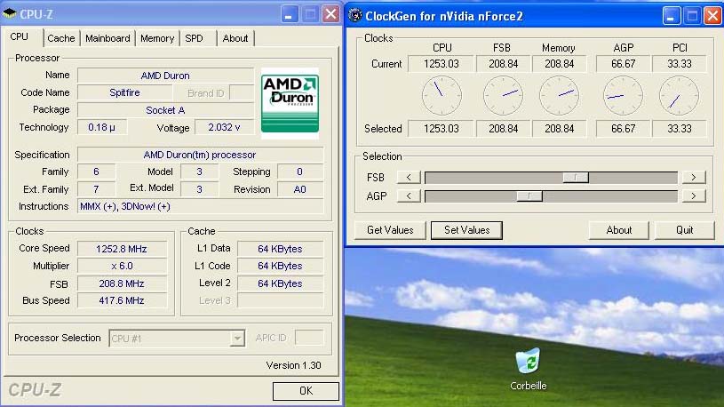Click the Selected CPU value 1253.03
Screen dimensions: 724x407
tap(441, 129)
